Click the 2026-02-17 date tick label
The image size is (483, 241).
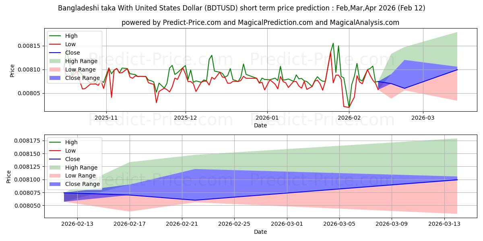pos(130,225)
